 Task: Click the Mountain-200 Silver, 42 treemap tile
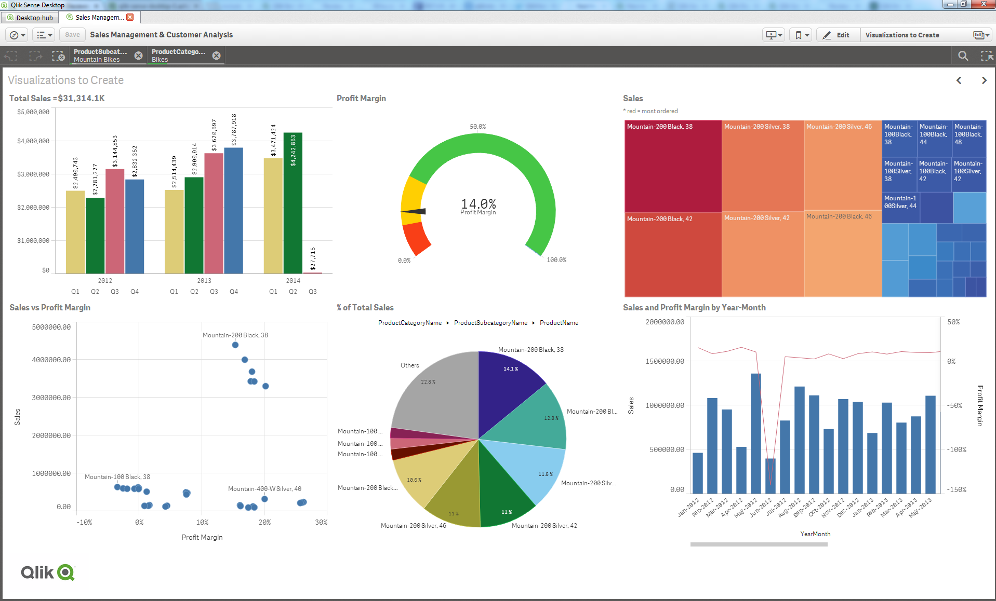[x=763, y=254]
